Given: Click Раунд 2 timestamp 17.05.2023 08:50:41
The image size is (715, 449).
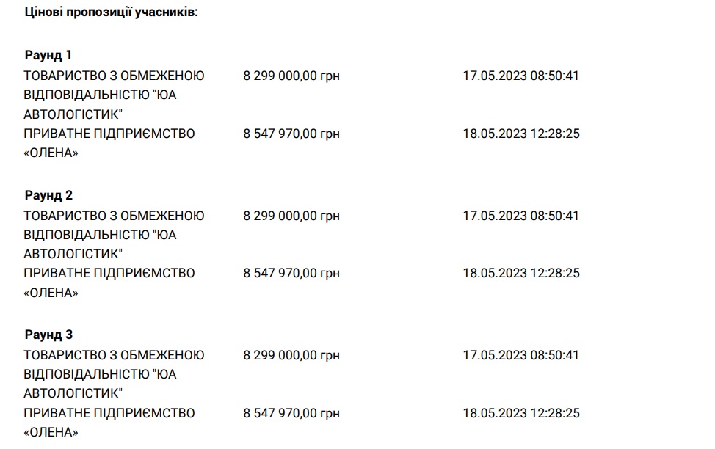Looking at the screenshot, I should (x=521, y=216).
